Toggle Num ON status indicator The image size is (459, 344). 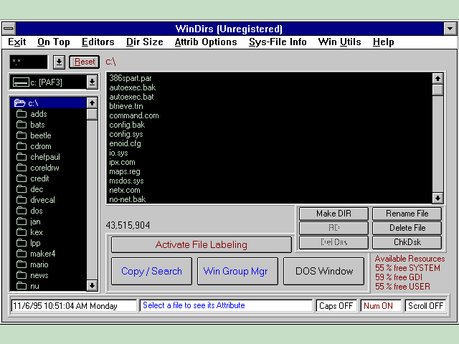(382, 305)
